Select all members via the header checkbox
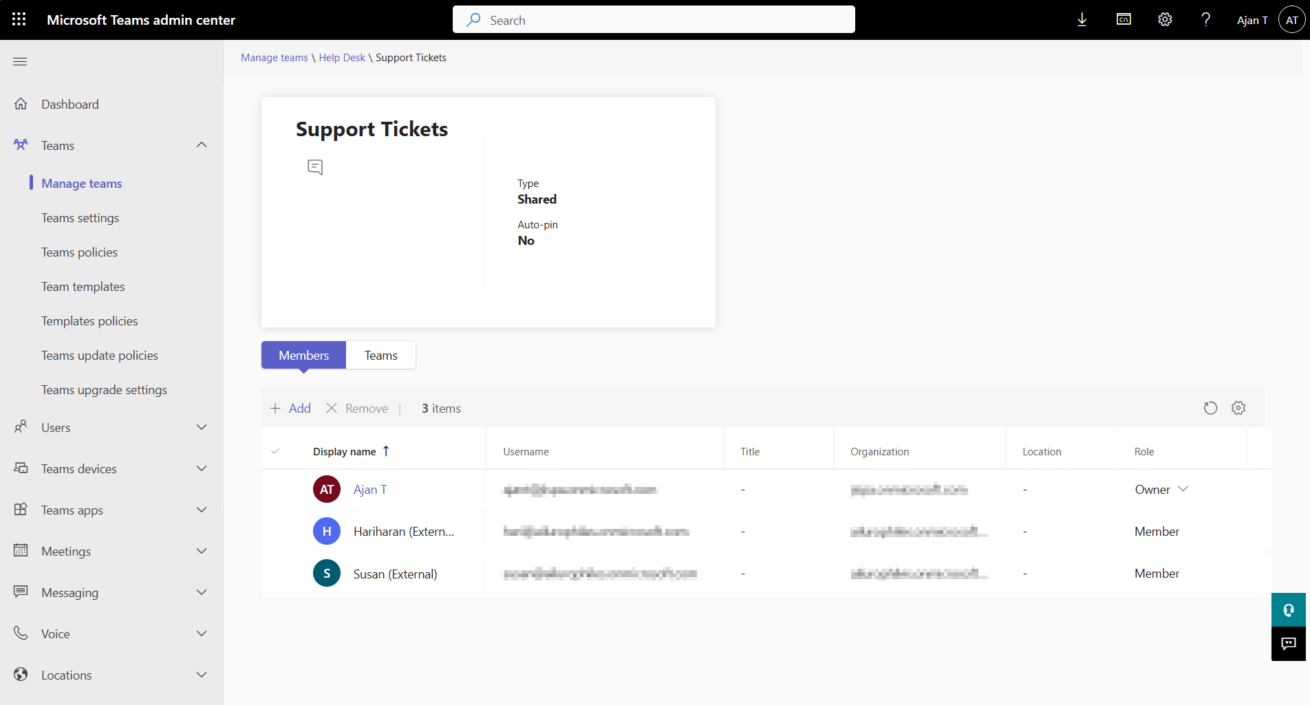1310x705 pixels. (x=275, y=451)
